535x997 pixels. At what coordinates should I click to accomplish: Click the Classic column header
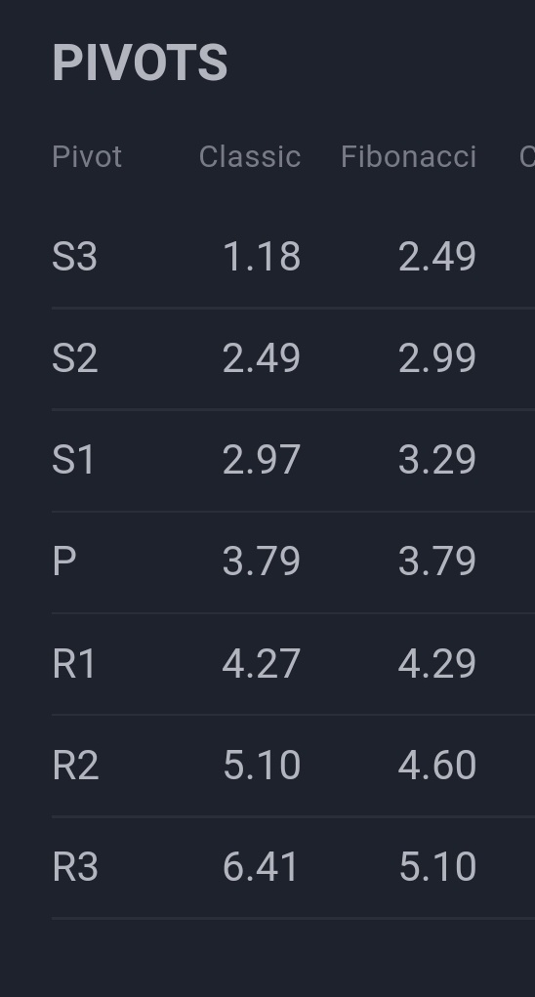point(250,156)
